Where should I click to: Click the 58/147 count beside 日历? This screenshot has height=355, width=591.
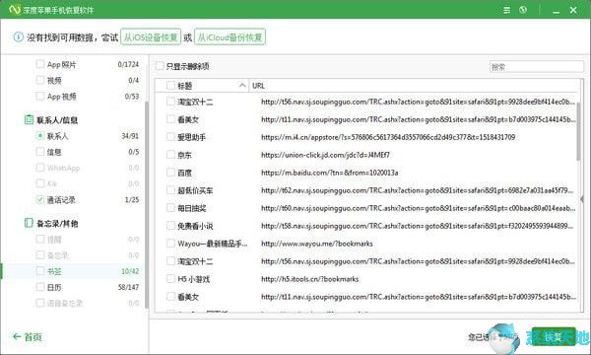click(x=128, y=287)
